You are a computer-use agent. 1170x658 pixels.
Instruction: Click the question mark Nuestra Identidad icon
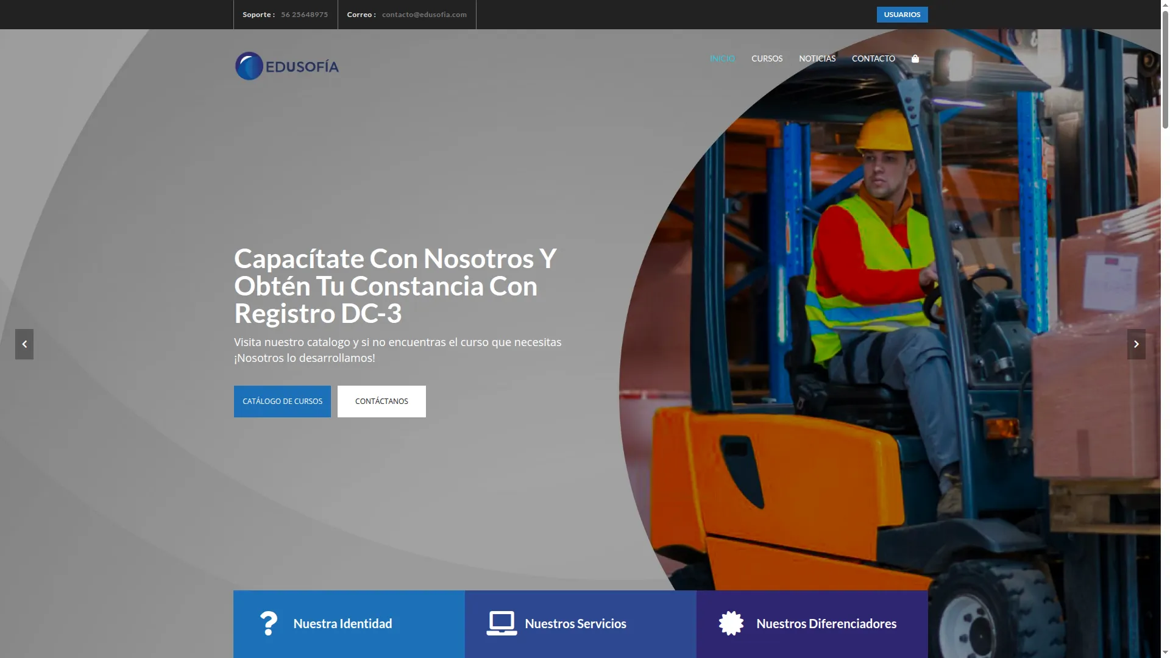click(x=269, y=623)
